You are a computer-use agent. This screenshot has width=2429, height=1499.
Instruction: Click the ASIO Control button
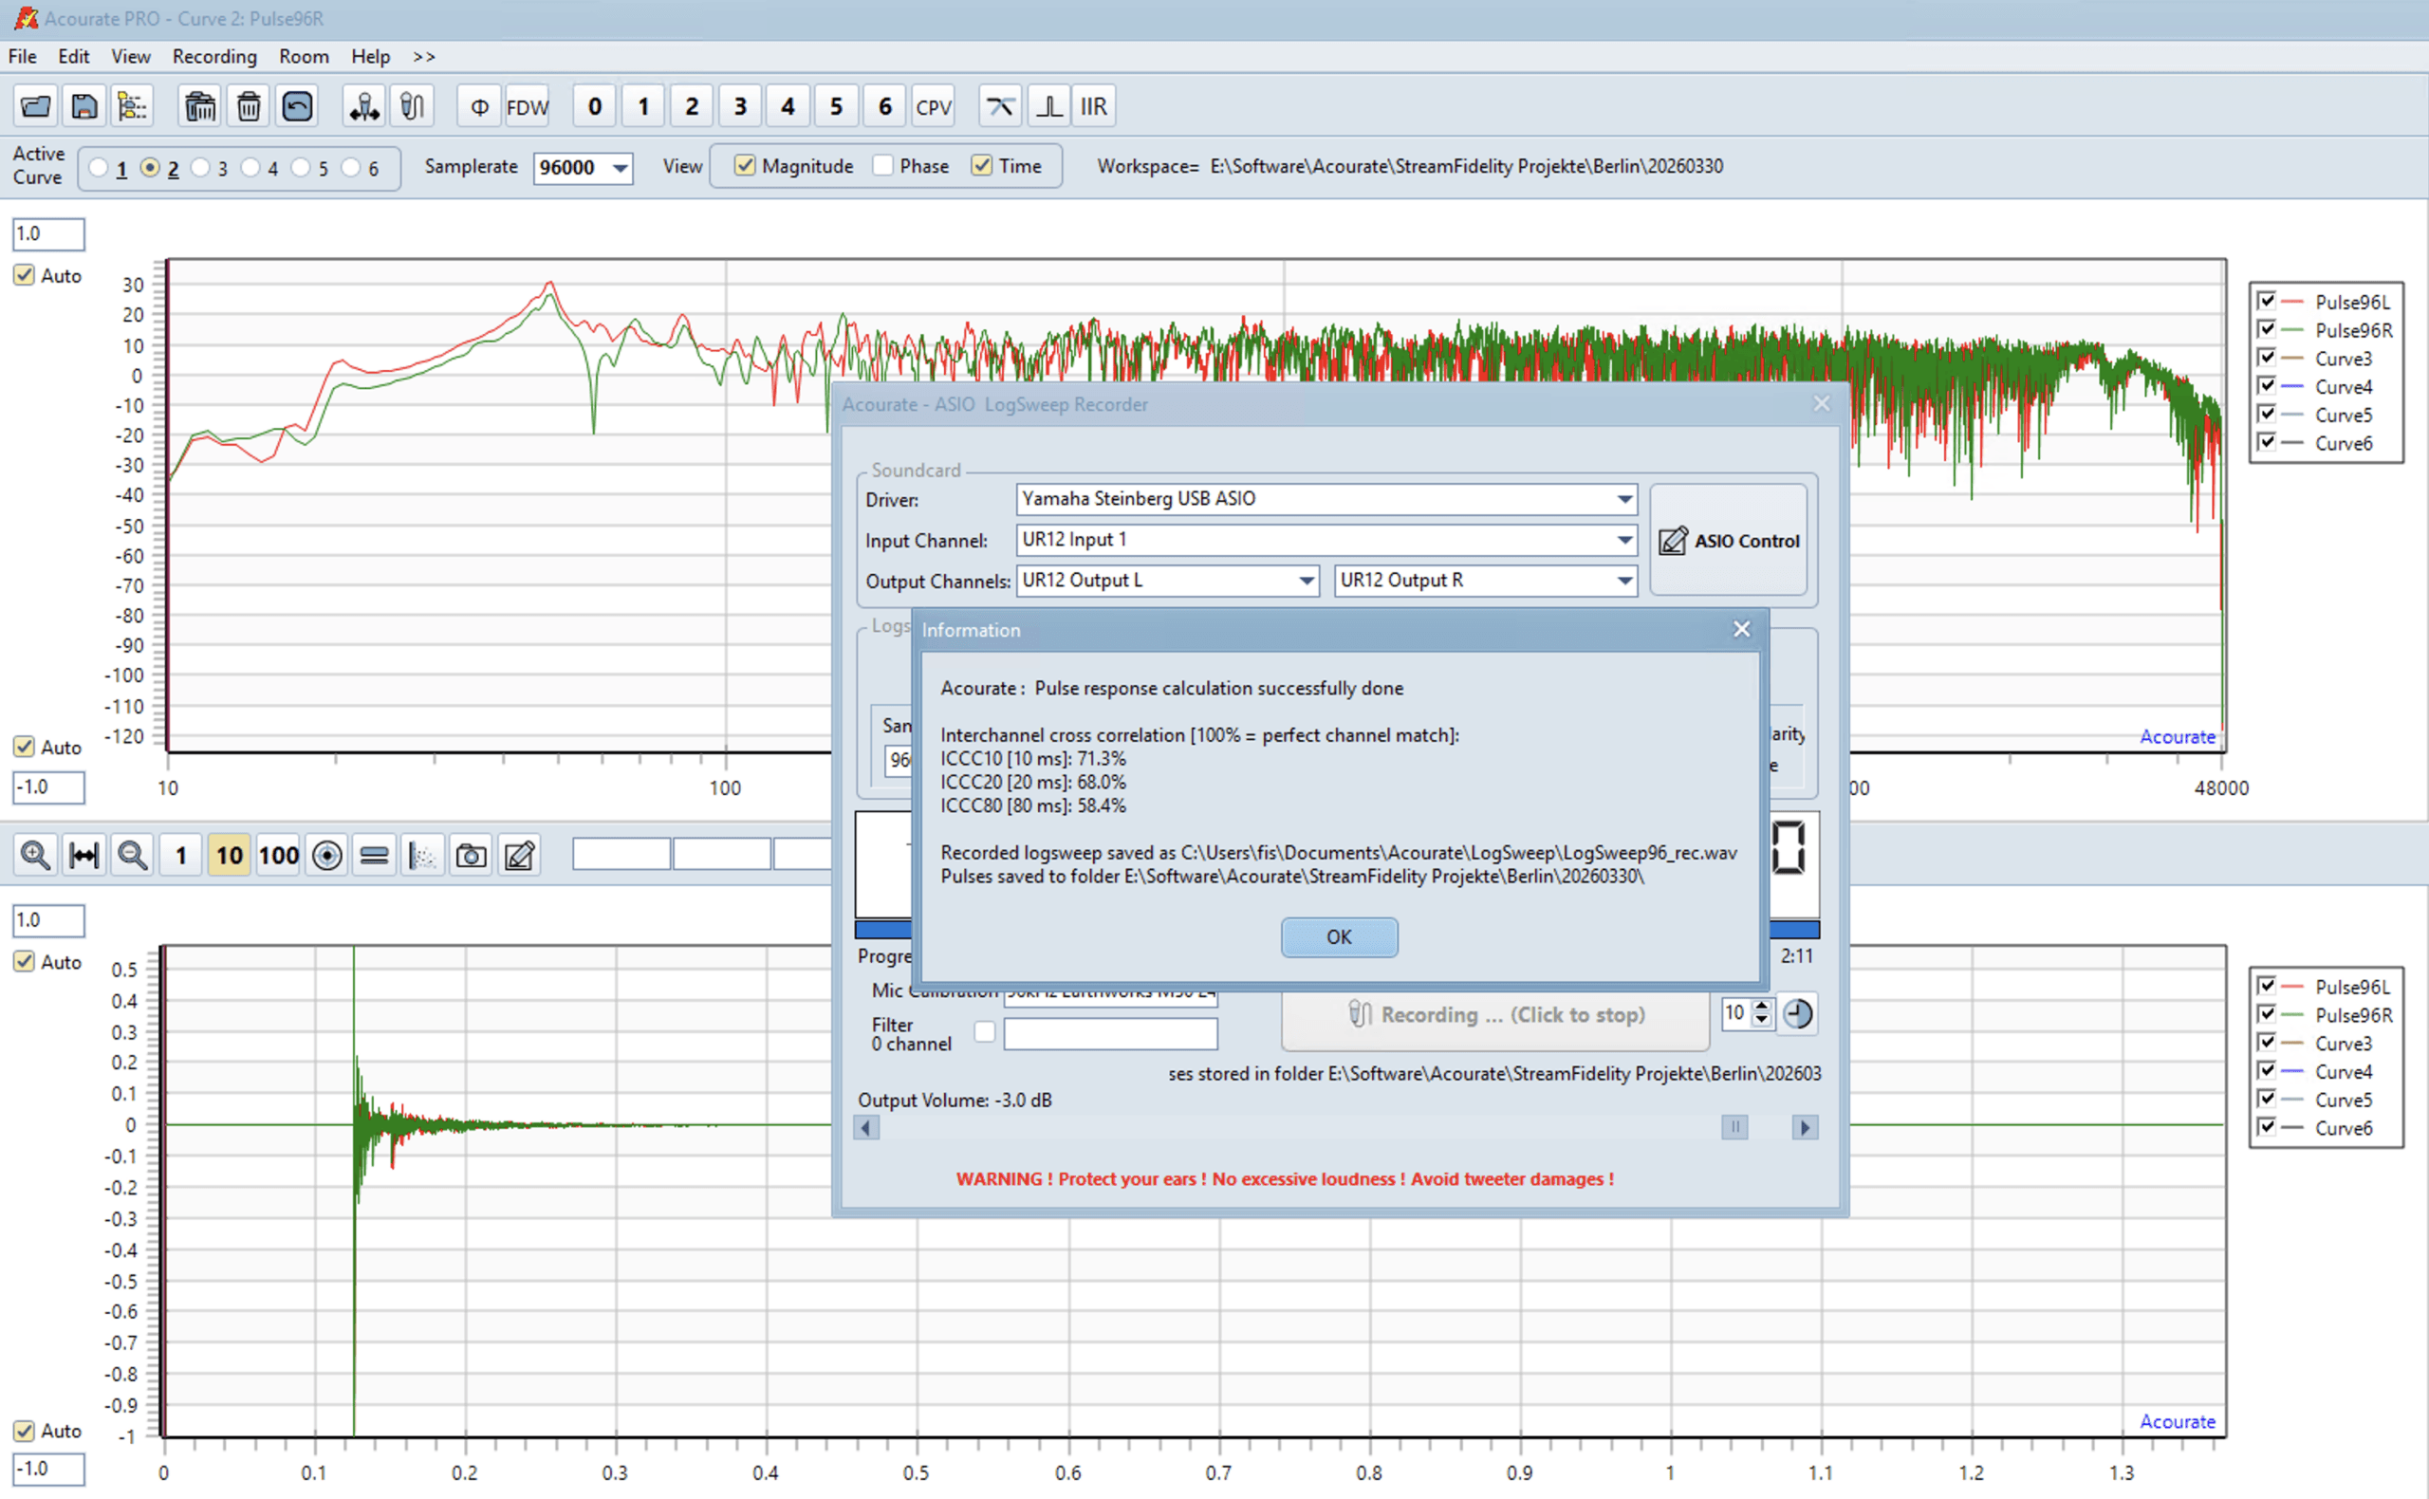point(1728,541)
